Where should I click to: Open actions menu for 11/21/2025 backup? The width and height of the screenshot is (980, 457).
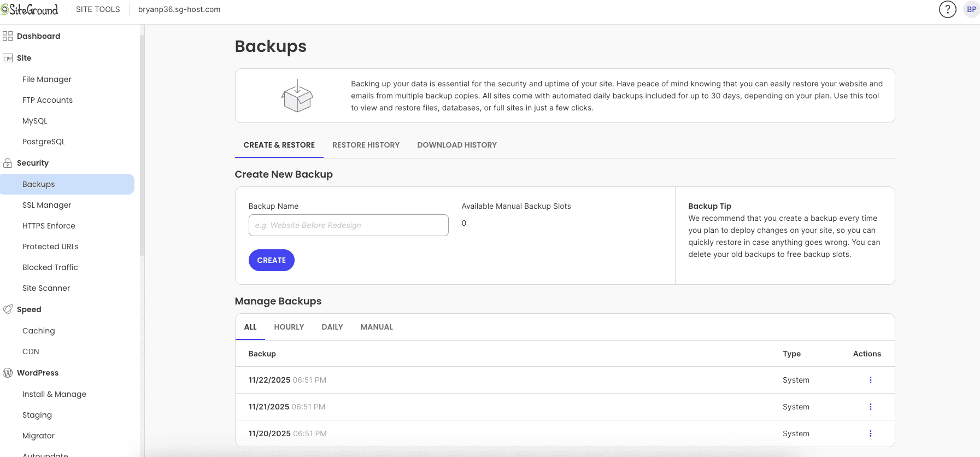tap(871, 407)
